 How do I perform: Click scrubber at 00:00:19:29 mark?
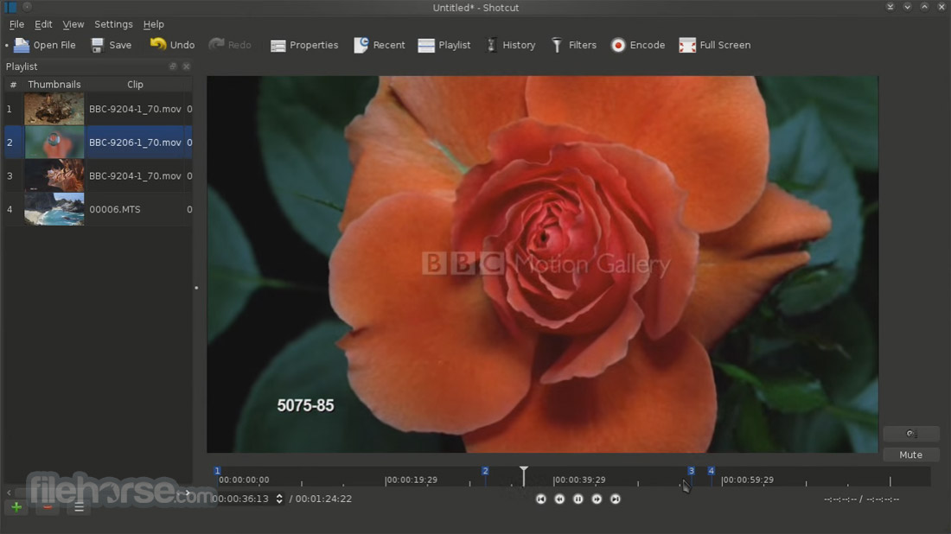click(x=412, y=480)
